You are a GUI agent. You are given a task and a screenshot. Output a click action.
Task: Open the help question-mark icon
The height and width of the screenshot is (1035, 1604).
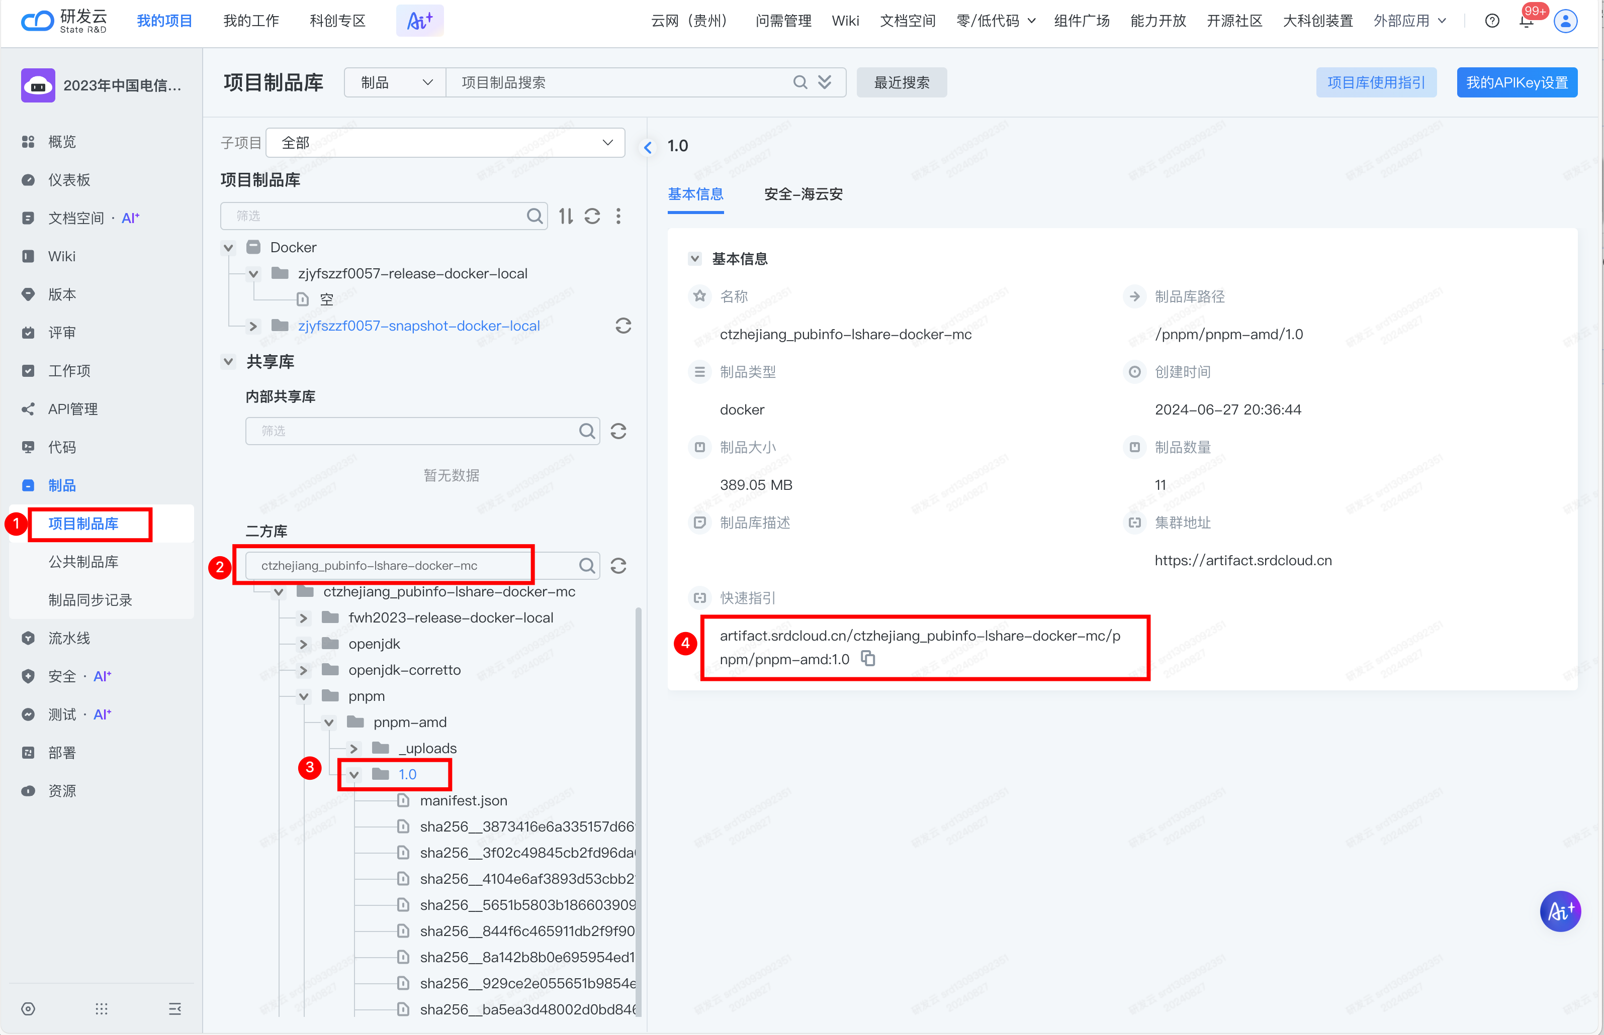pyautogui.click(x=1492, y=21)
